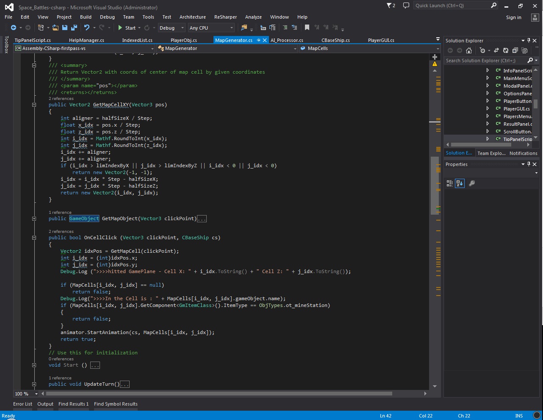Expand the PlayerGUI.cs tree node
543x420 pixels.
488,109
